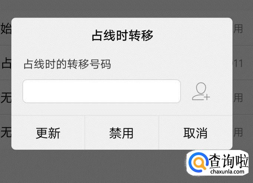This screenshot has width=253, height=183.
Task: Click the dialog title 占线时转移
Action: pyautogui.click(x=122, y=35)
